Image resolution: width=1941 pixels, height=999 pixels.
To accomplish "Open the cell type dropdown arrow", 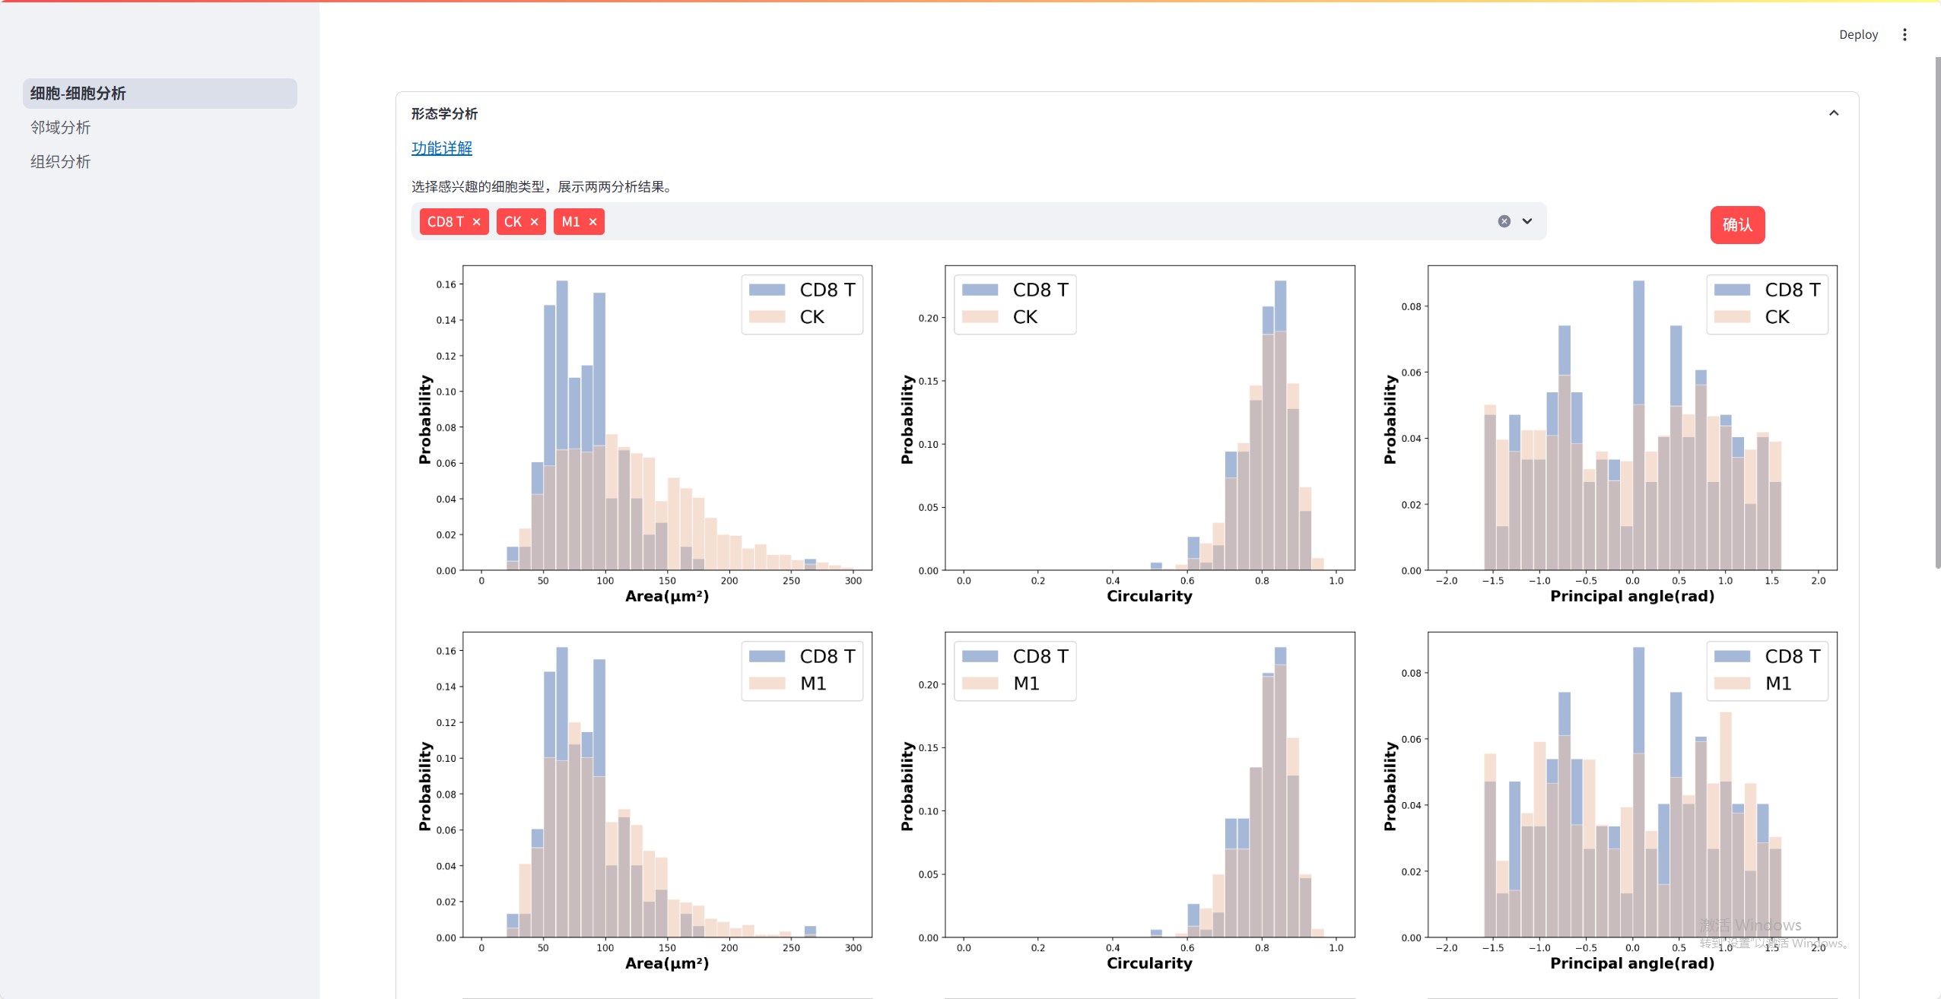I will point(1527,221).
